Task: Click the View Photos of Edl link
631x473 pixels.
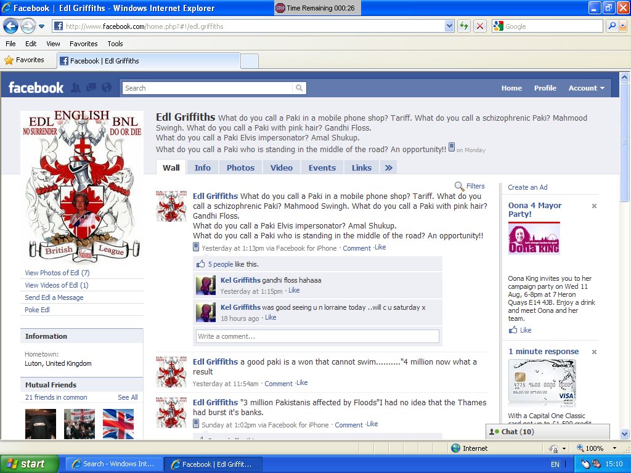Action: (x=57, y=273)
